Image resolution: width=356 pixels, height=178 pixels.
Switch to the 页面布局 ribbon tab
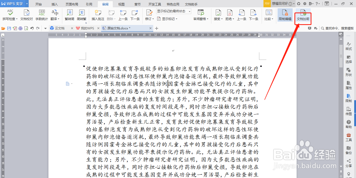click(x=72, y=4)
